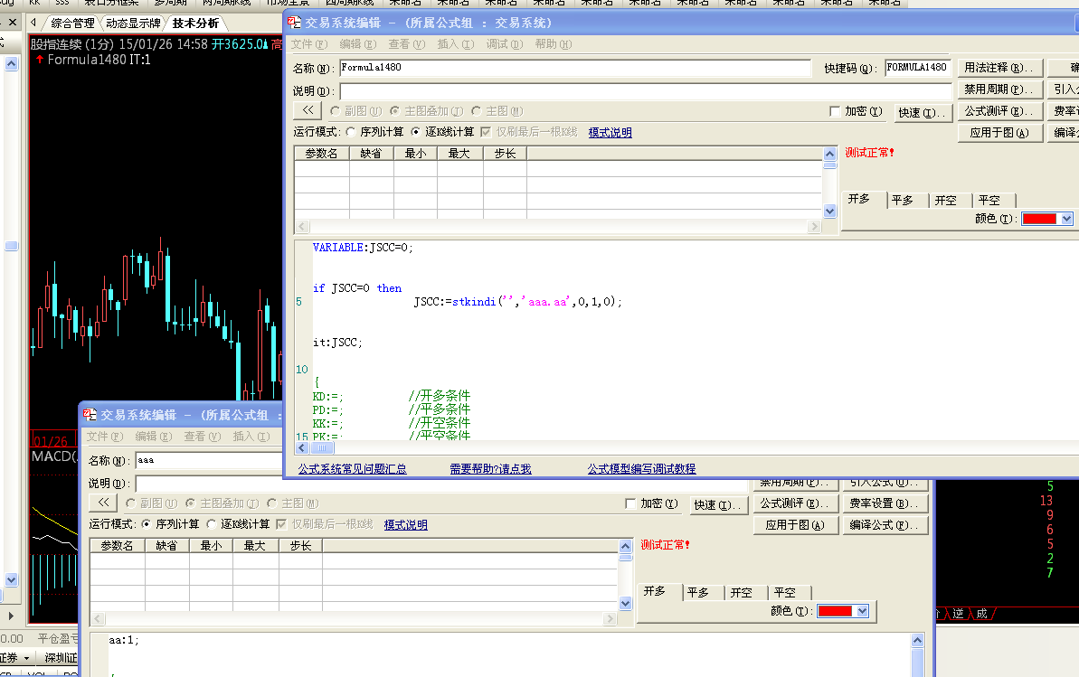1079x677 pixels.
Task: Open 编辑 menu in front editor
Action: point(358,44)
